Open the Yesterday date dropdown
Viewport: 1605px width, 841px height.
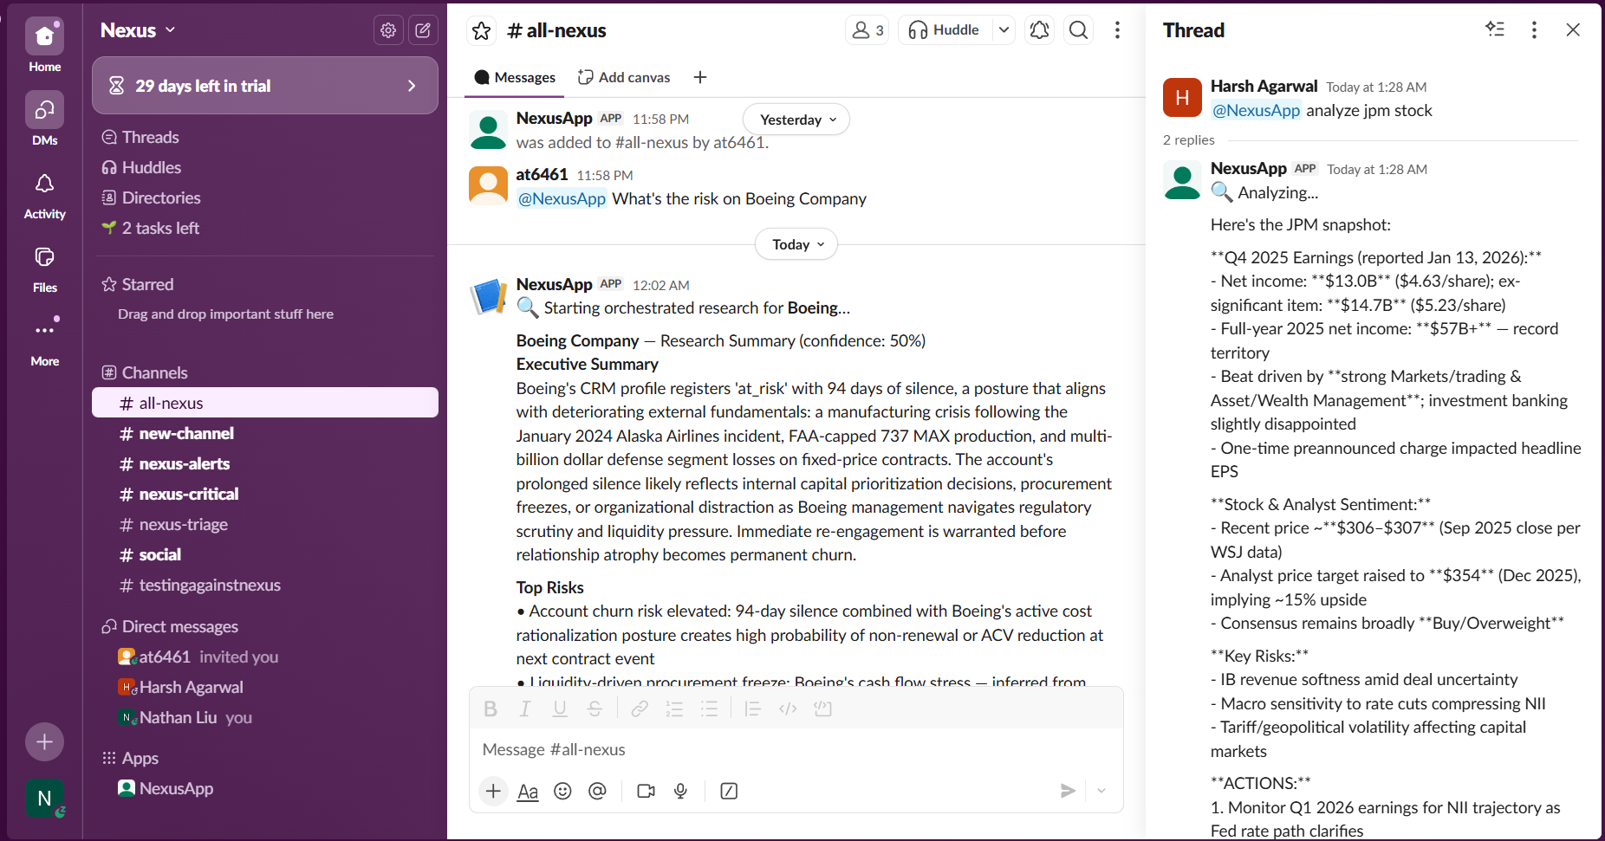(796, 120)
